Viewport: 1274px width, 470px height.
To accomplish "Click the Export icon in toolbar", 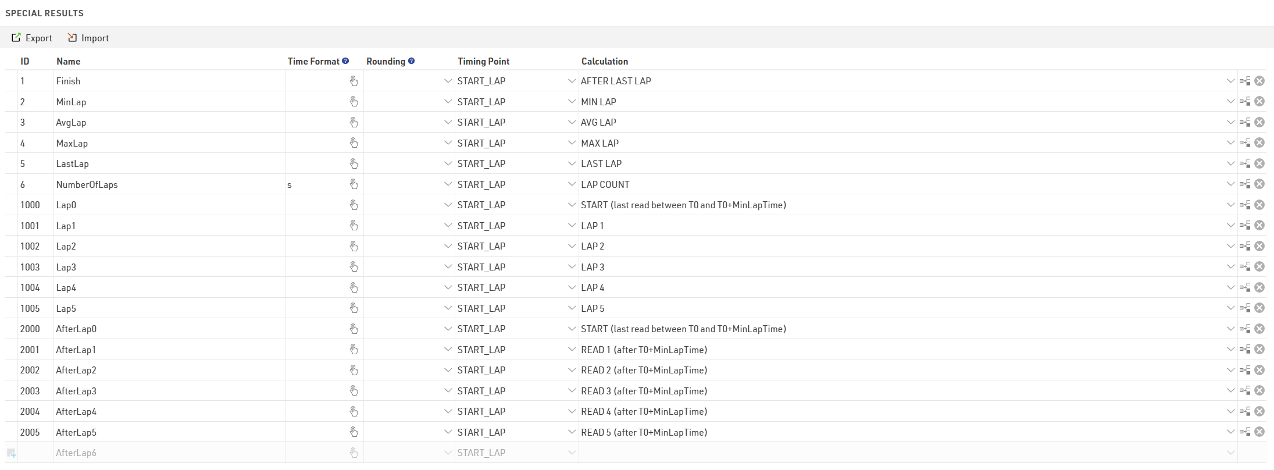I will click(16, 38).
